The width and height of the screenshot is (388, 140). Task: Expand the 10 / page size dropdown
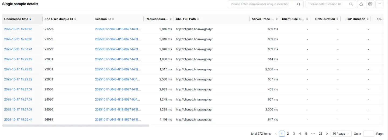coord(341,134)
